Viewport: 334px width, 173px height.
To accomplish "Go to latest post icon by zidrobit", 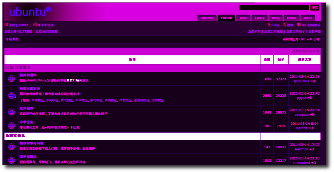I will [x=311, y=128].
